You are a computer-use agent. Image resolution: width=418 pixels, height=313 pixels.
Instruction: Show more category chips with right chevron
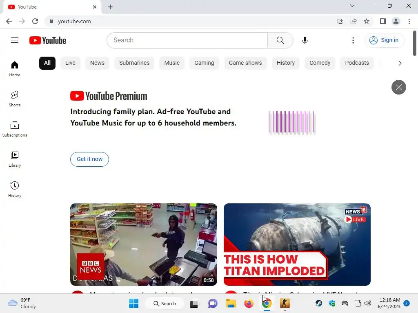(400, 63)
